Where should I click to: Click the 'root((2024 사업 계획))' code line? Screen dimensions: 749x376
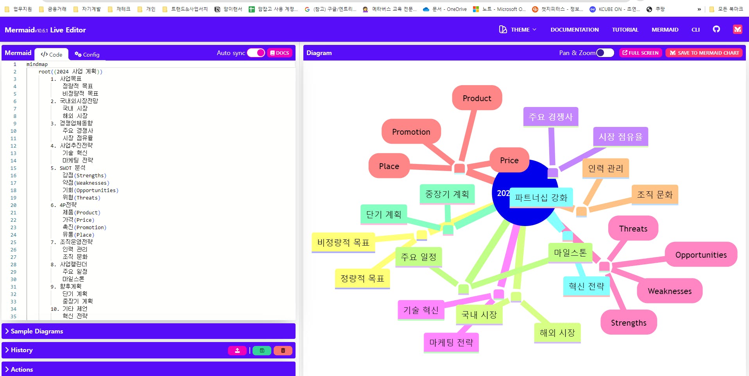click(70, 71)
